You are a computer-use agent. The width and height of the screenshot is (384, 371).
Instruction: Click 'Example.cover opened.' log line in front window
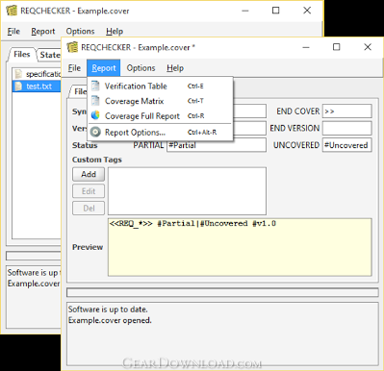pos(110,320)
